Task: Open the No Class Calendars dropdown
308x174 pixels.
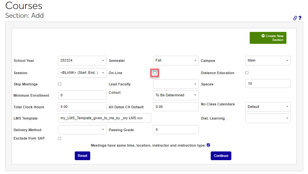Action: pyautogui.click(x=267, y=107)
